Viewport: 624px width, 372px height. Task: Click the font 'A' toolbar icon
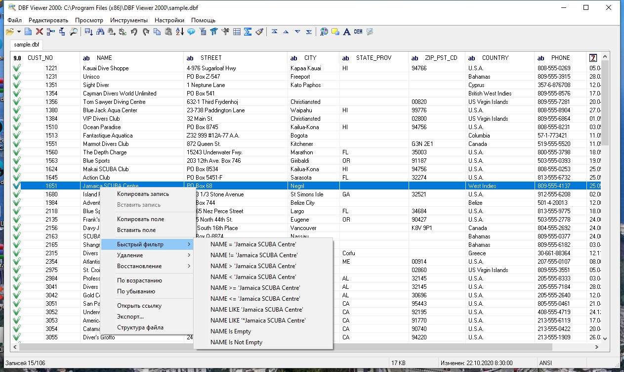tap(347, 32)
